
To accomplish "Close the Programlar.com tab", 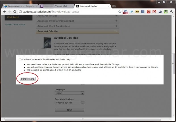I will tap(37, 6).
